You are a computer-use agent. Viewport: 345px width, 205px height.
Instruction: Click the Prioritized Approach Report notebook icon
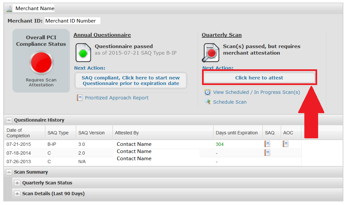(79, 98)
